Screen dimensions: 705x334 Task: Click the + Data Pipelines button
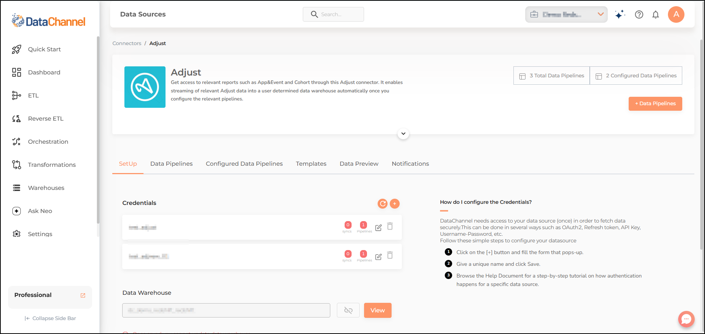tap(655, 104)
